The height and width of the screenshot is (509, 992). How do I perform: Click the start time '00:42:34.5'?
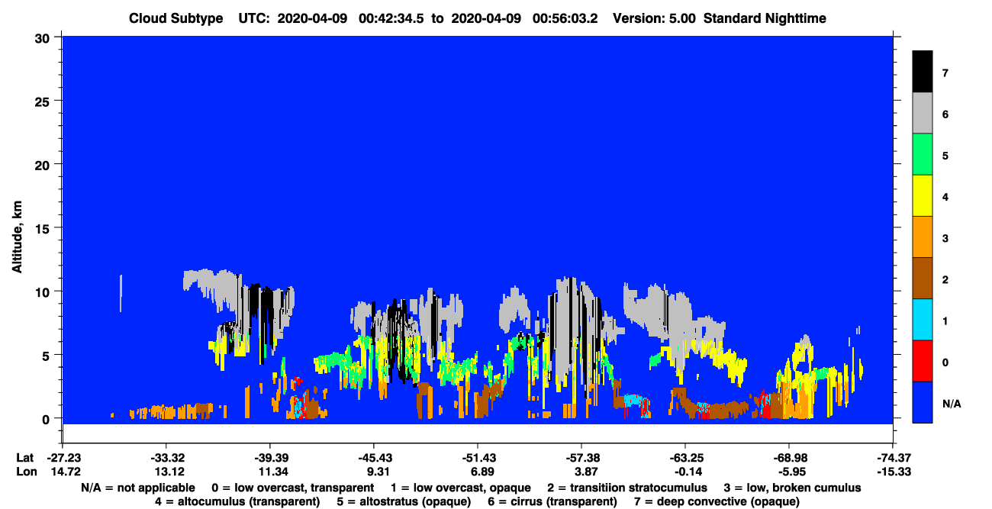392,18
